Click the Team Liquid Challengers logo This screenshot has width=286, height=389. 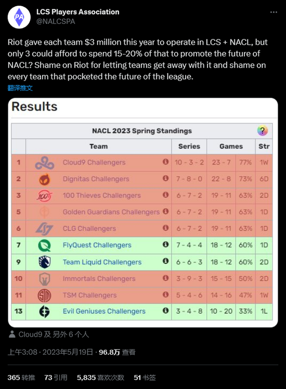(45, 262)
